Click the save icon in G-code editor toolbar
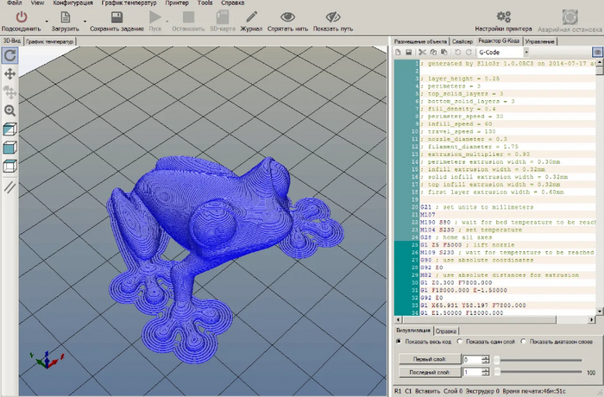 pos(408,53)
